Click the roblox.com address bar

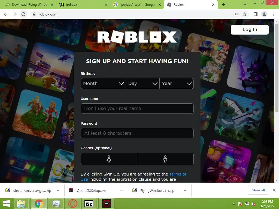coord(132,14)
